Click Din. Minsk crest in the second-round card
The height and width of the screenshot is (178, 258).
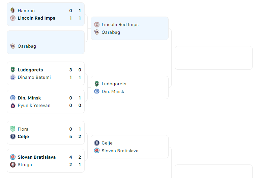click(97, 91)
